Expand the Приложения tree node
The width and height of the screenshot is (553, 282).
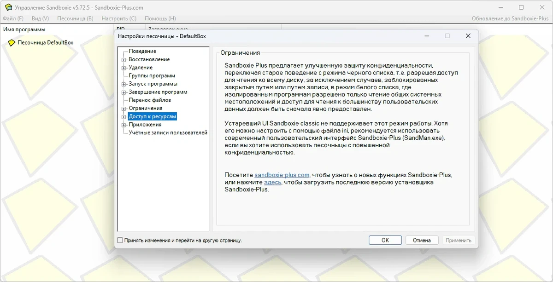(124, 125)
